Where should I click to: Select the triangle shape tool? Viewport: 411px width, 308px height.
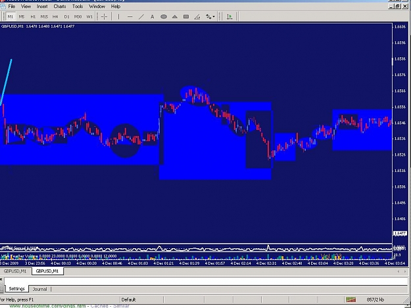tap(175, 17)
